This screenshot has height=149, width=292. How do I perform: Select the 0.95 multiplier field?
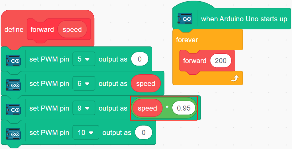(x=184, y=108)
